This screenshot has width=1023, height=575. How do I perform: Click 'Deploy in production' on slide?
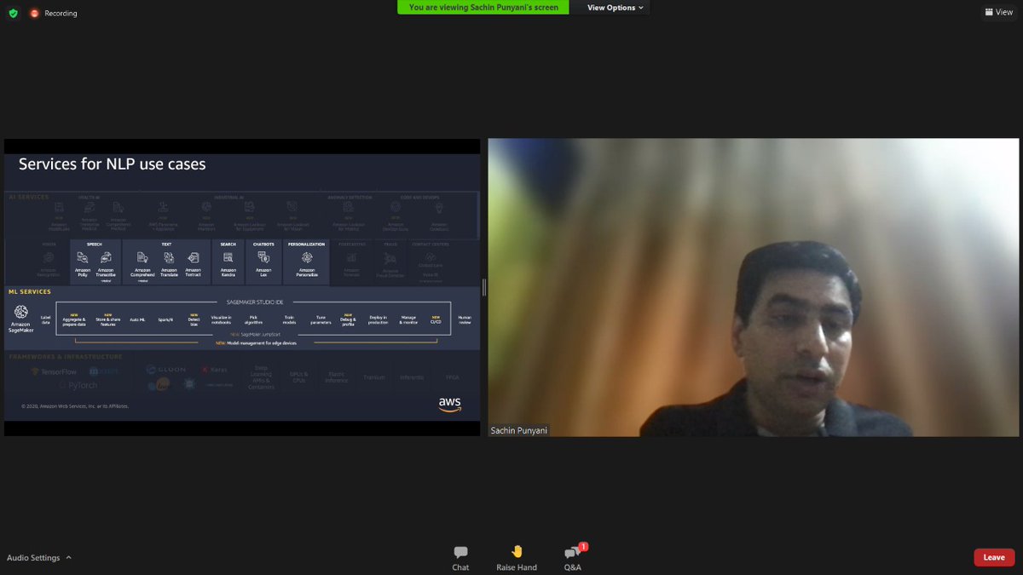379,320
